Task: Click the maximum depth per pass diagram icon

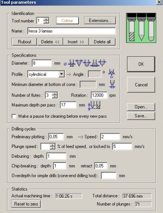Action: click(x=94, y=105)
